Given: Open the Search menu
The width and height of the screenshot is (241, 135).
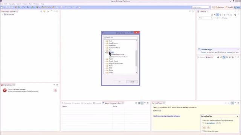Looking at the screenshot, I should [x=18, y=4].
